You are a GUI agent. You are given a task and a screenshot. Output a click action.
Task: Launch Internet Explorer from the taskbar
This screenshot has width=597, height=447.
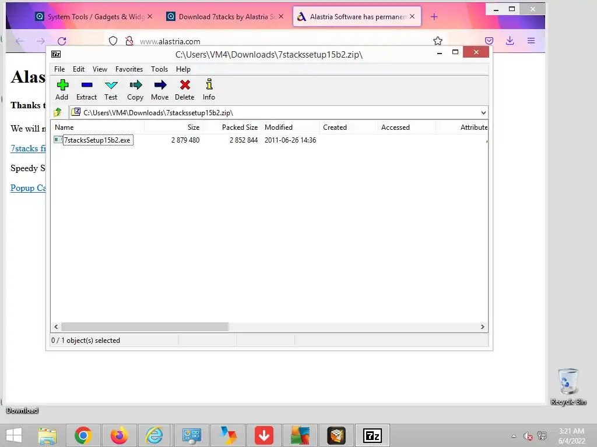[x=154, y=435]
